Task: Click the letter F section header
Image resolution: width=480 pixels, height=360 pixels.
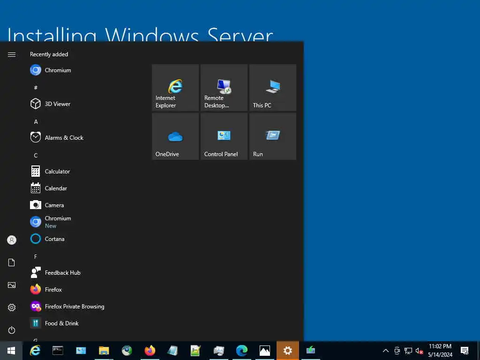Action: [x=36, y=256]
